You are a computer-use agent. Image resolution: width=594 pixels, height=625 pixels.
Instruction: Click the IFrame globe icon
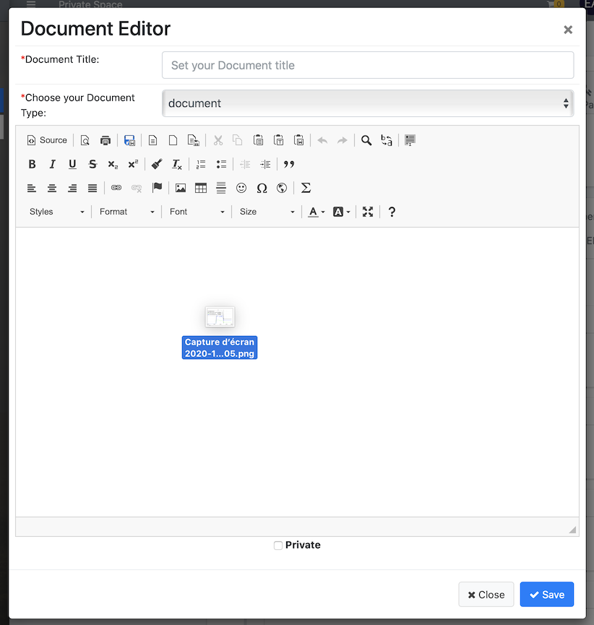[x=282, y=188]
